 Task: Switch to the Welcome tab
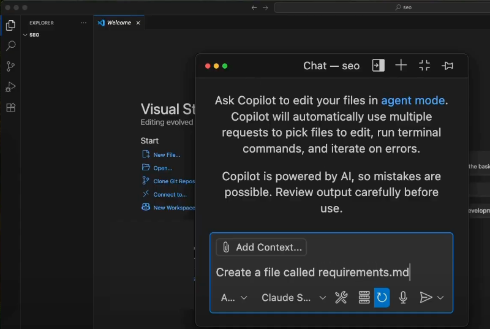pyautogui.click(x=119, y=23)
